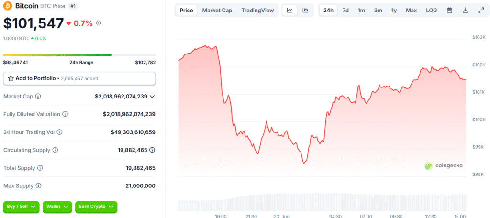Click the star icon in Add to Portfolio
490x218 pixels.
(x=11, y=78)
